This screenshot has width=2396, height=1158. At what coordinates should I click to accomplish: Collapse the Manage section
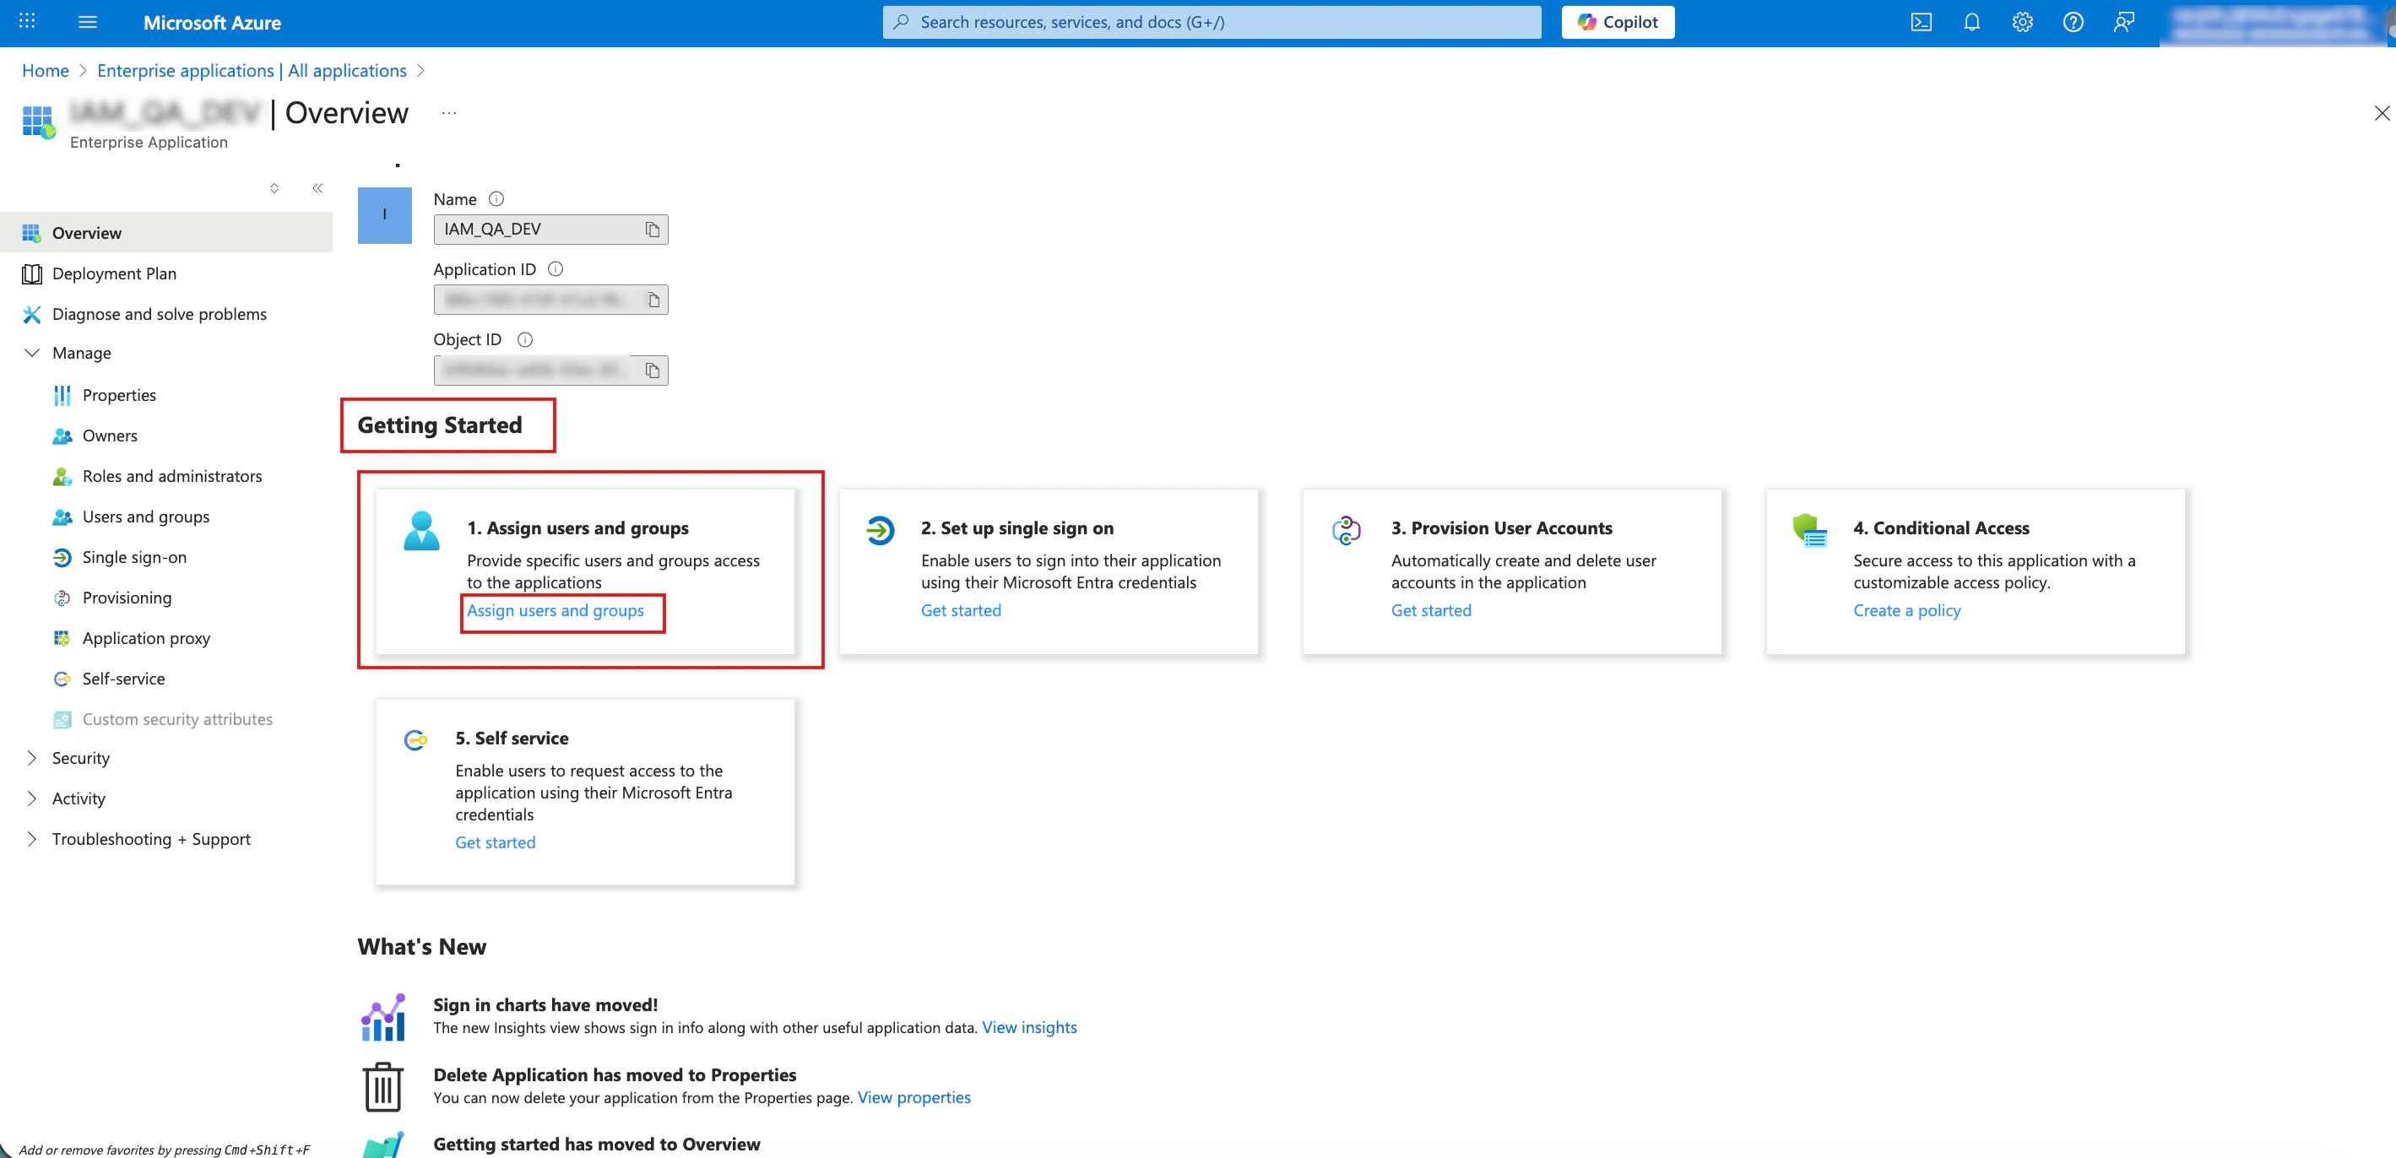(x=31, y=353)
